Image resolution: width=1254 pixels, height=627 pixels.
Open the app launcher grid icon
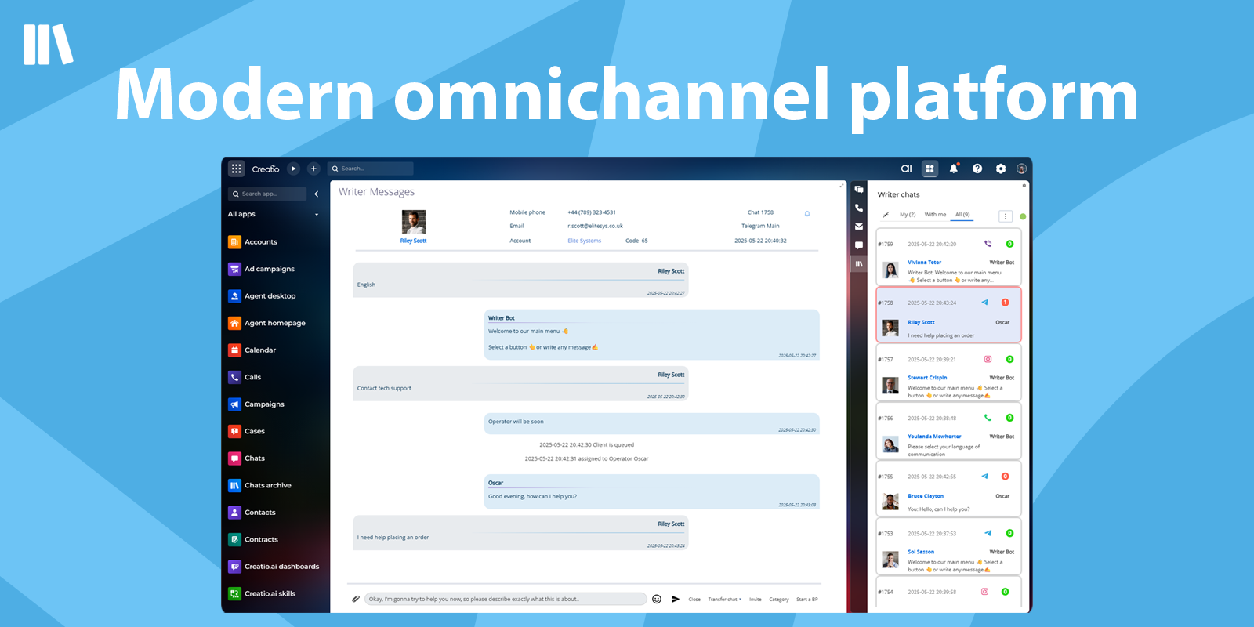coord(237,169)
